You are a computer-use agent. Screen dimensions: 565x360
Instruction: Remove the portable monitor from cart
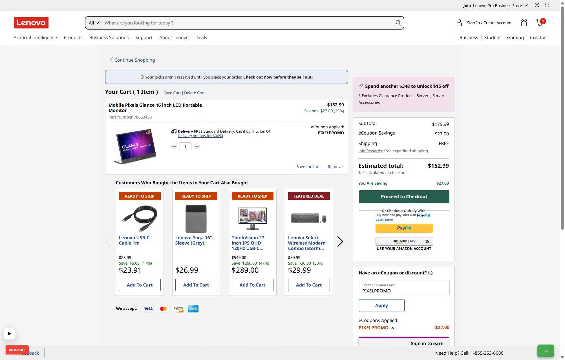[335, 167]
